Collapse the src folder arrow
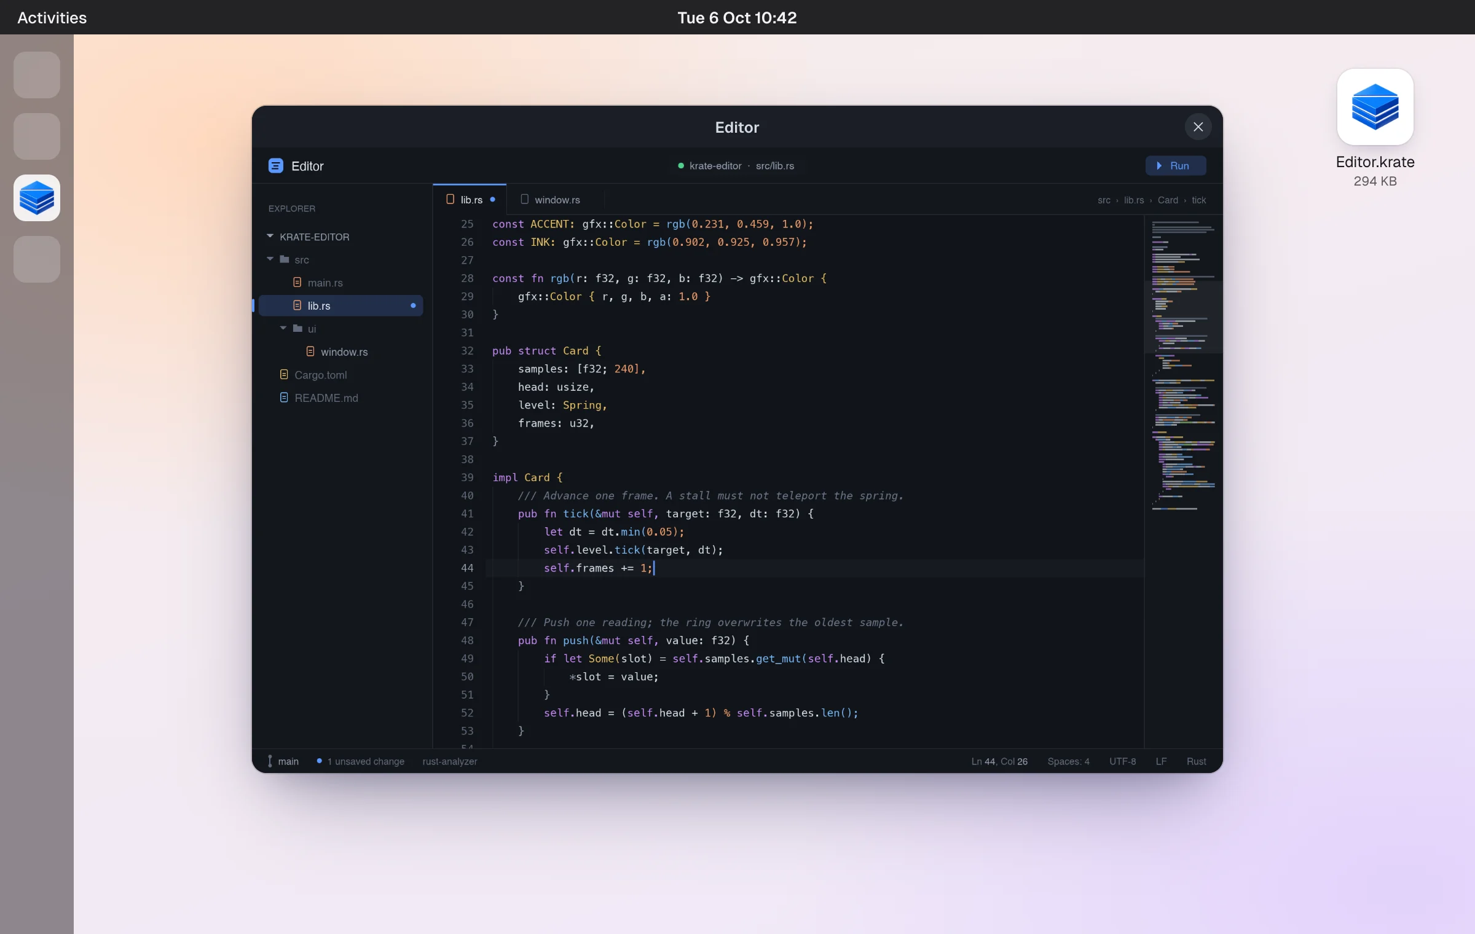Screen dimensions: 1475x934 [270, 259]
